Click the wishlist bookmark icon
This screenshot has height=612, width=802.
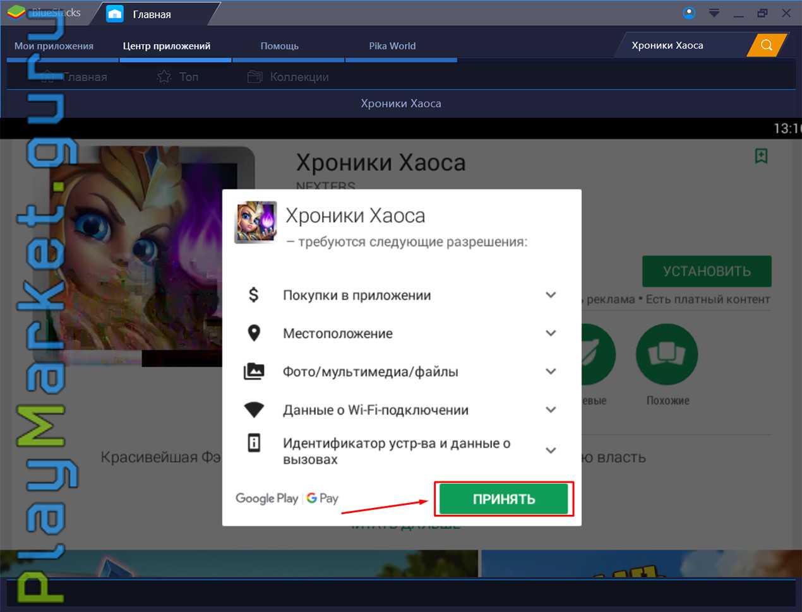(762, 156)
